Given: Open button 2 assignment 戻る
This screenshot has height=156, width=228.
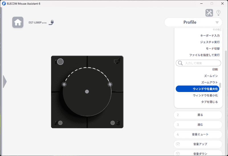Looking at the screenshot, I should coord(198,115).
